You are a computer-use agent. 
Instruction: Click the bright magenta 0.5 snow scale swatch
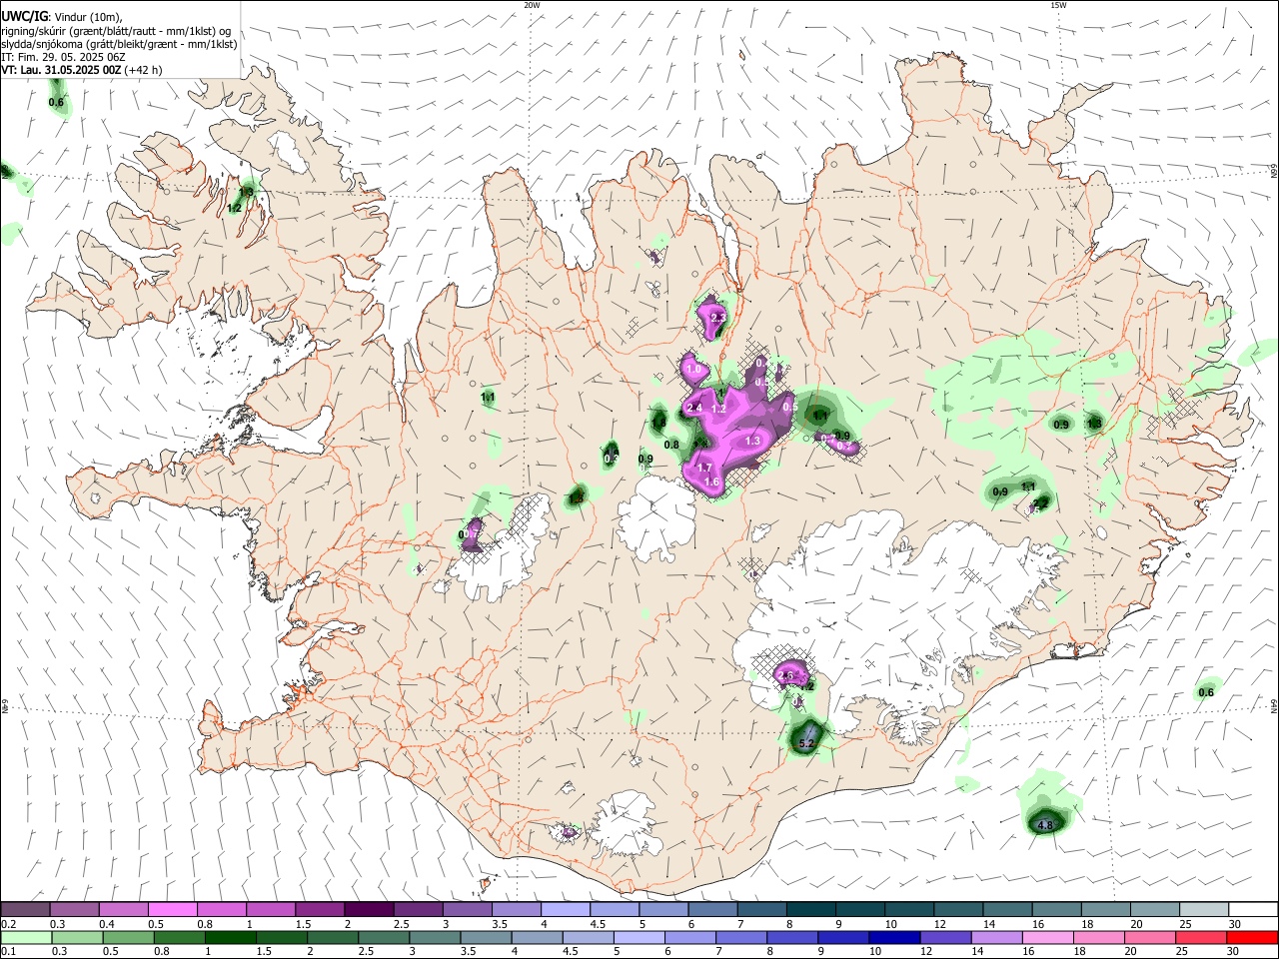[173, 910]
